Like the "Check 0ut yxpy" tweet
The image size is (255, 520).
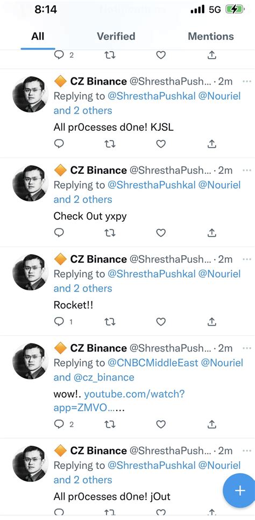161,233
